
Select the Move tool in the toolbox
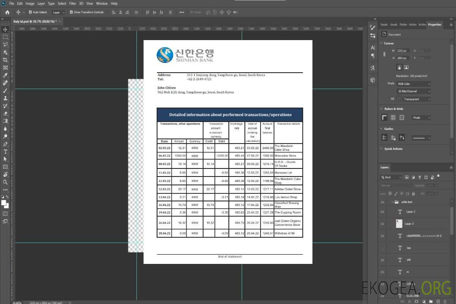(5, 30)
